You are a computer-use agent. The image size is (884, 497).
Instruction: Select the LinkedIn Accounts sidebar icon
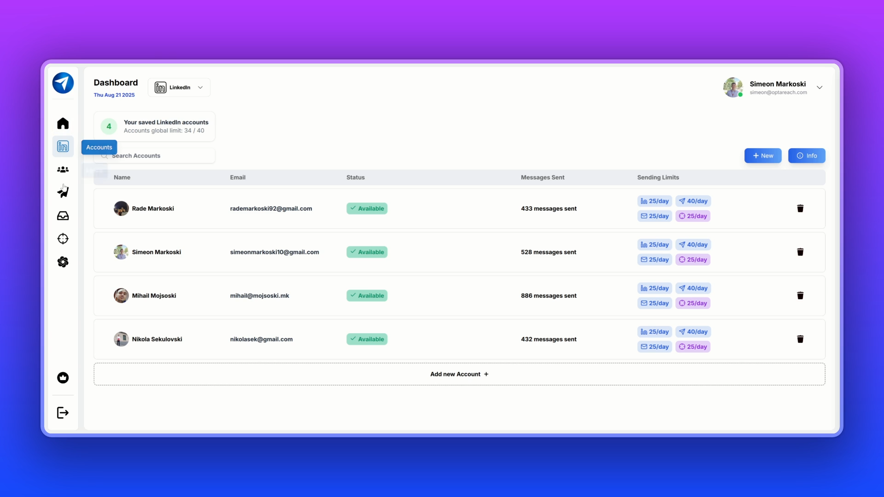tap(63, 146)
